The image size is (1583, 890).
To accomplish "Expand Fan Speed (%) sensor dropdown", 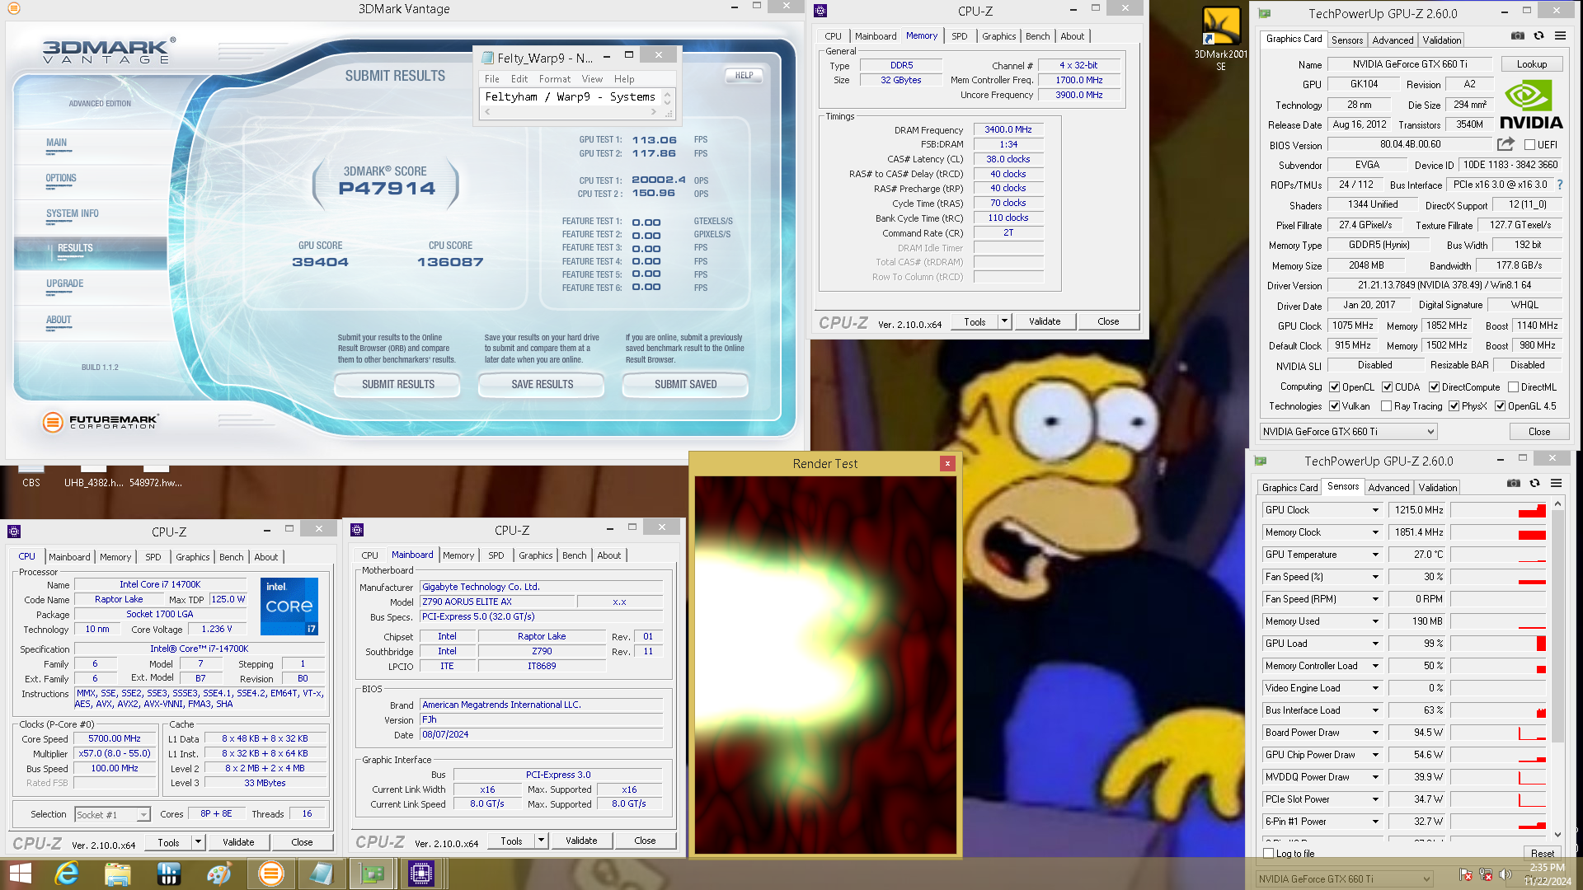I will (x=1375, y=577).
